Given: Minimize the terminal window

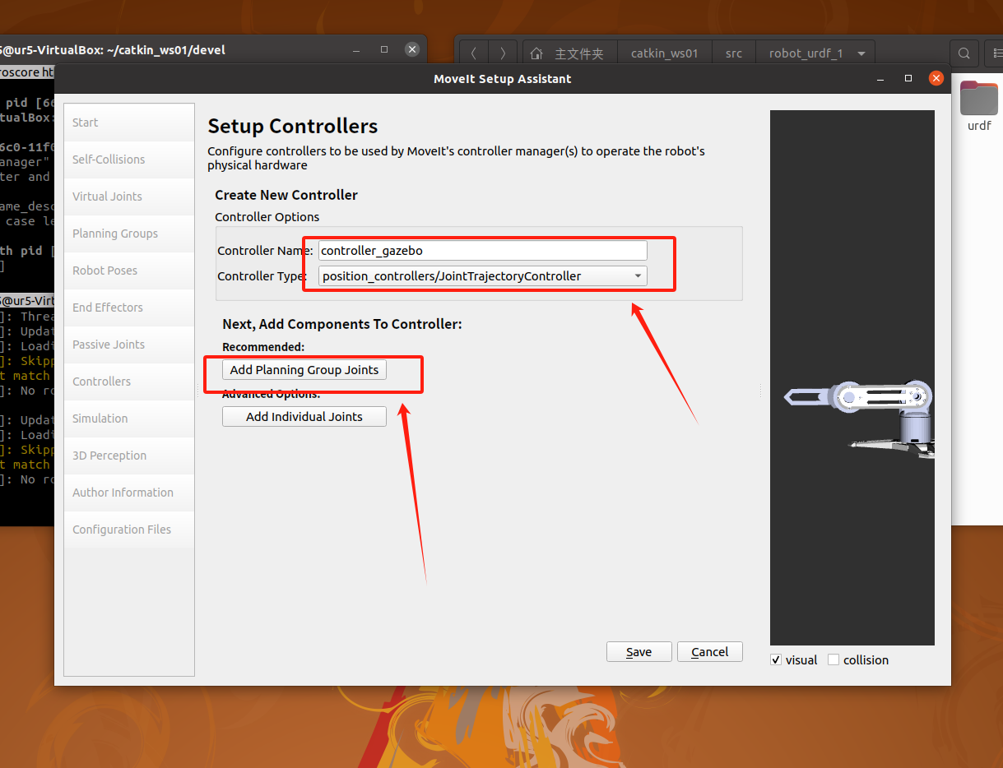Looking at the screenshot, I should pyautogui.click(x=355, y=49).
